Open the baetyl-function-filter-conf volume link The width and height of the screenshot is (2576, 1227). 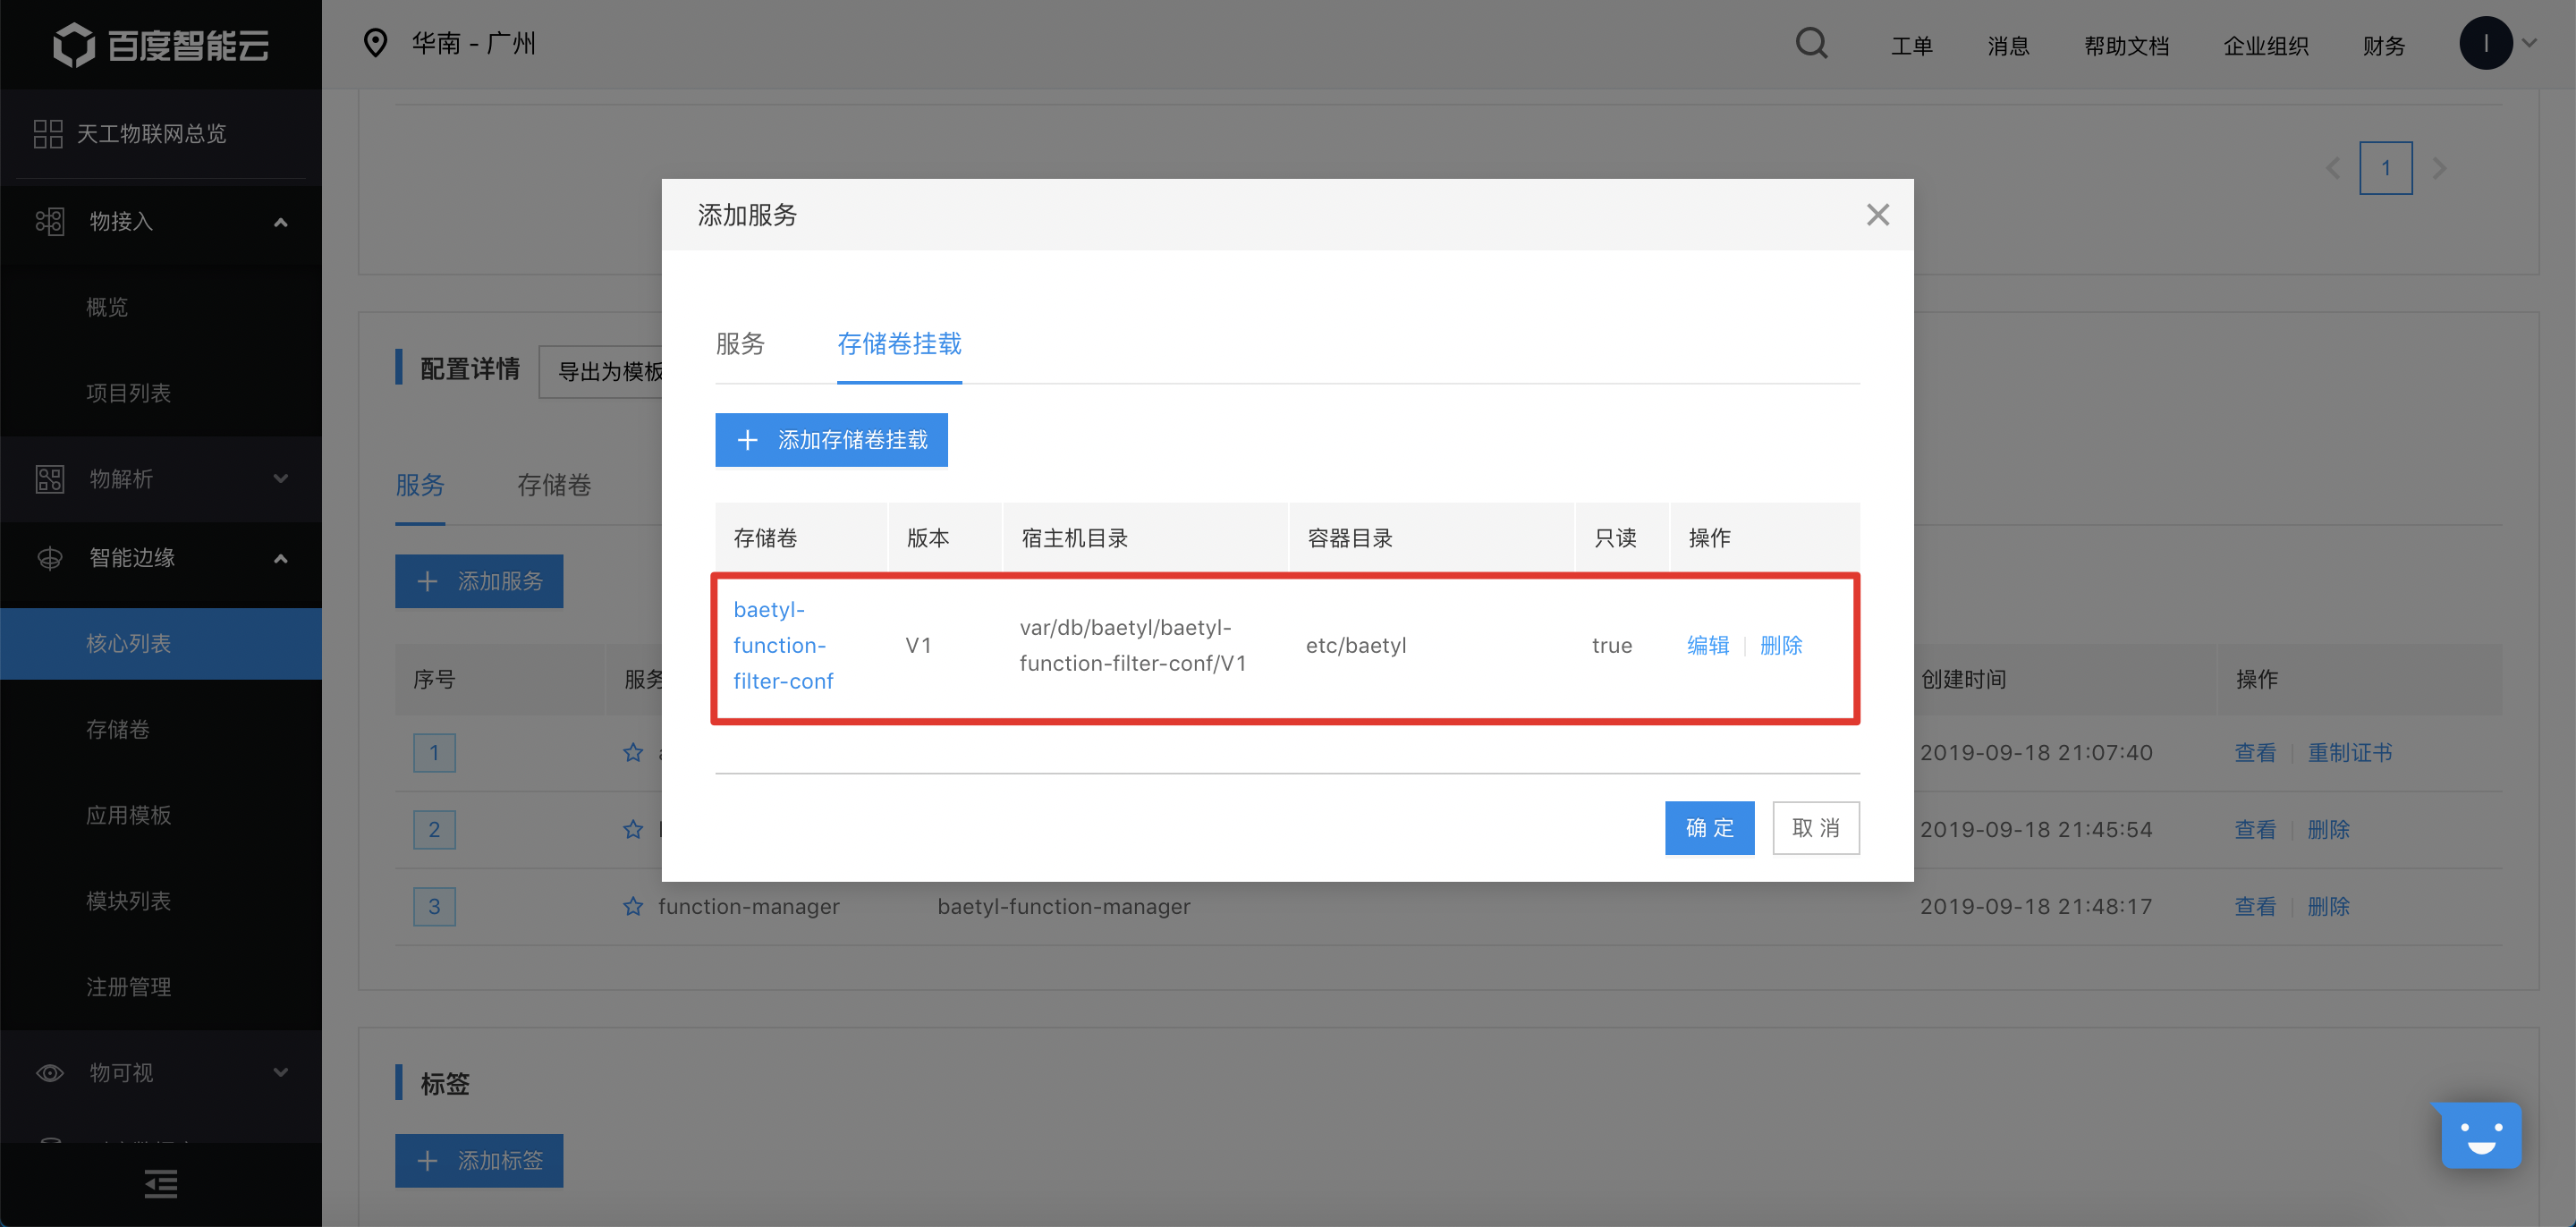(783, 645)
